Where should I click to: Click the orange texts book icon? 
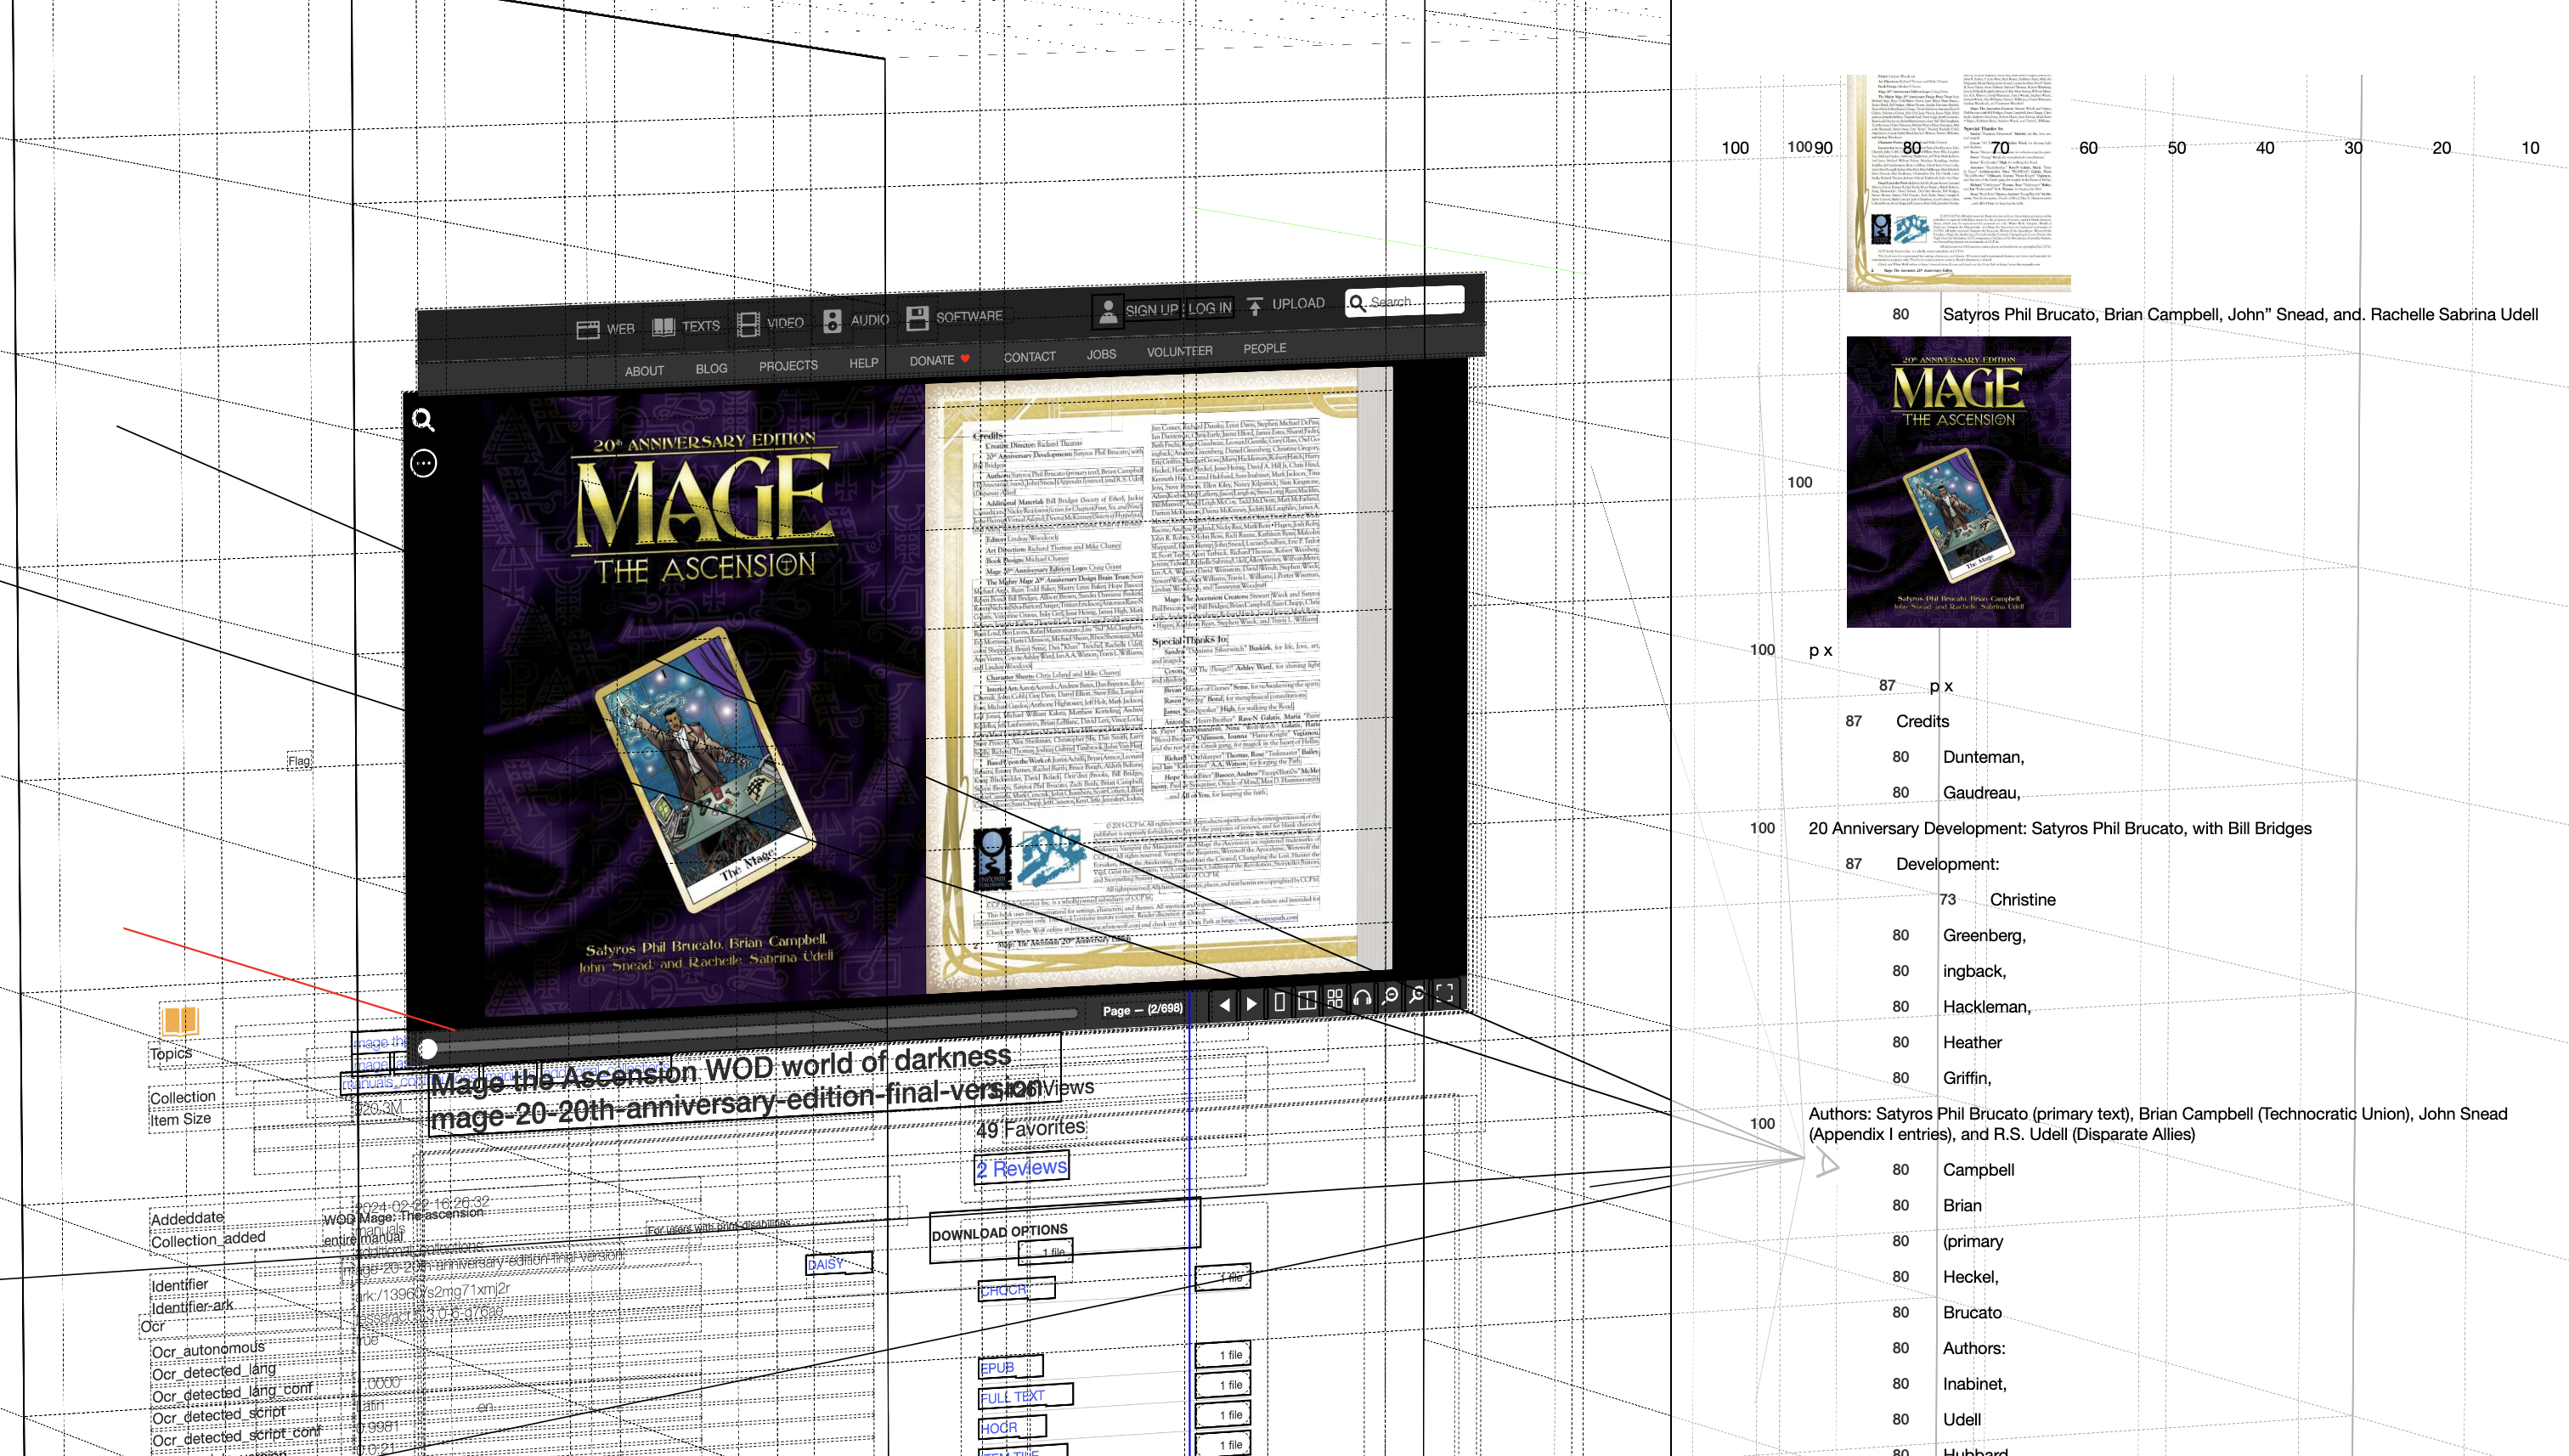[x=180, y=1020]
